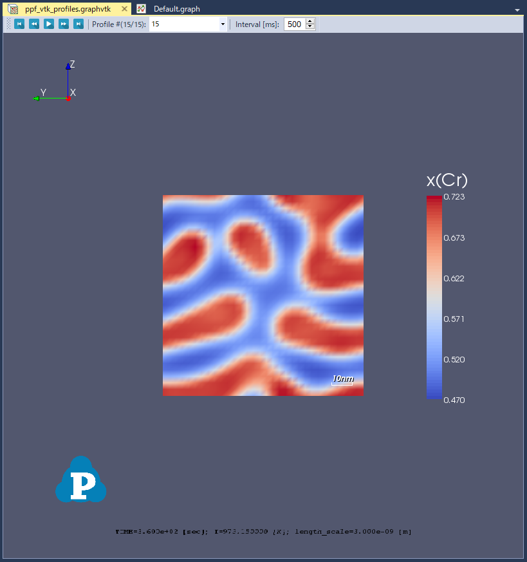Open the Profile number dropdown
The width and height of the screenshot is (527, 562).
[223, 24]
